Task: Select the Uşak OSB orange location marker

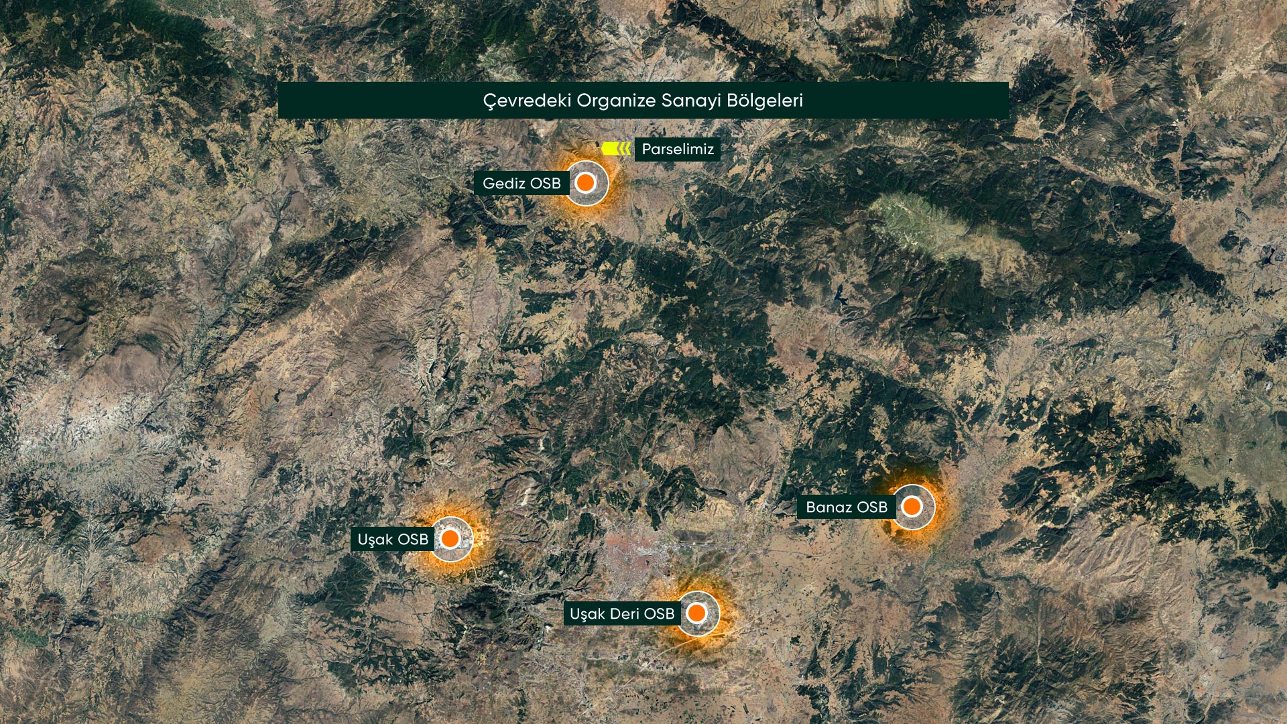Action: pos(450,538)
